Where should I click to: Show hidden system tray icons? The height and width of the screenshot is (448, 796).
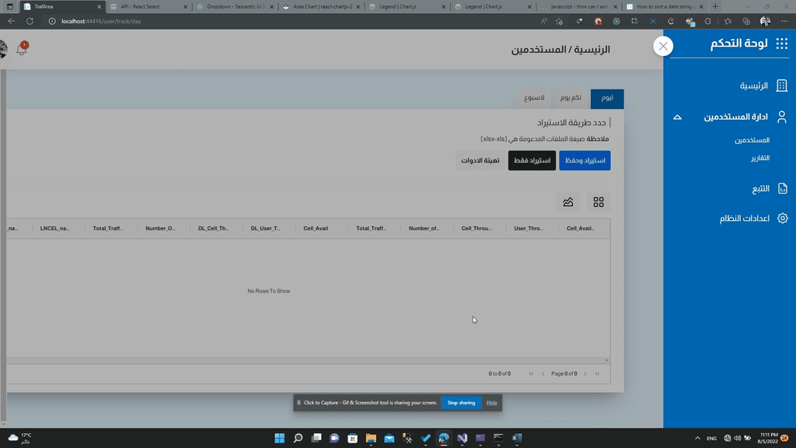tap(697, 439)
